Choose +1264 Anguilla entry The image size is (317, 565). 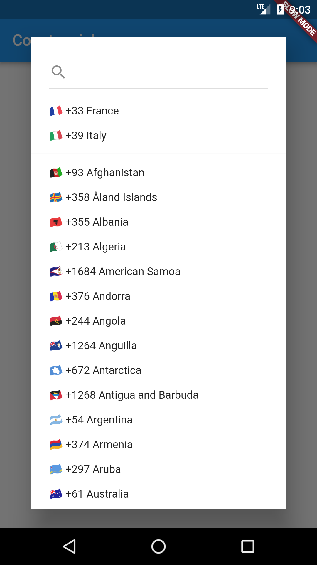[x=101, y=346]
